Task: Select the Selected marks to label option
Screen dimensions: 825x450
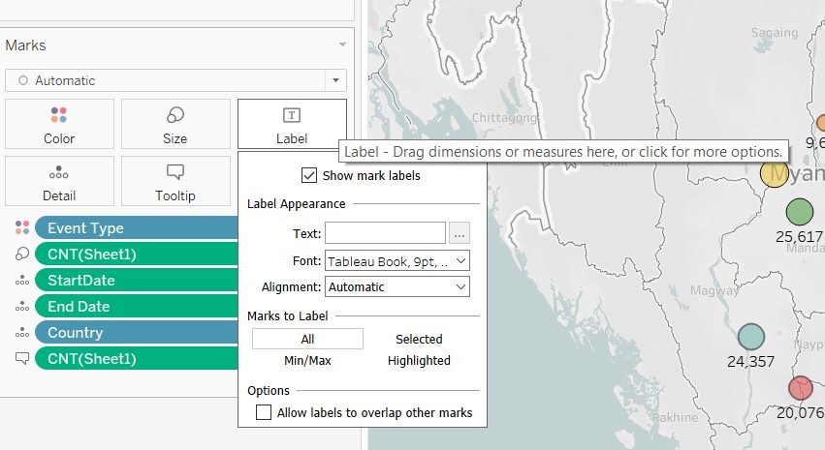Action: click(419, 339)
